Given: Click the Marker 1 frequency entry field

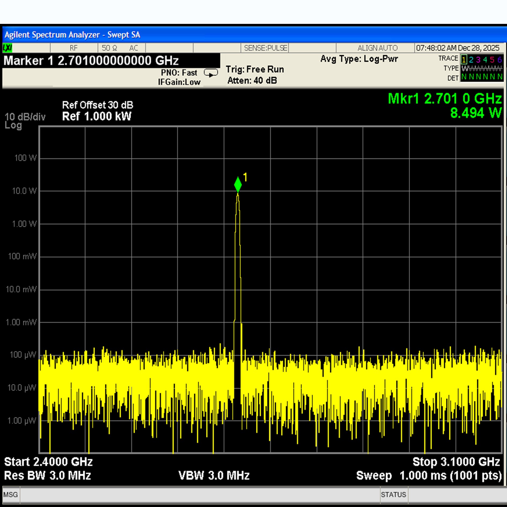Looking at the screenshot, I should 111,60.
